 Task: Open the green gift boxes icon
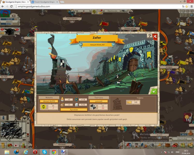[x=23, y=145]
